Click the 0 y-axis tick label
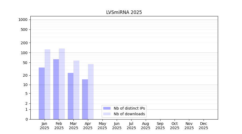This screenshot has height=134, width=242. 27,119
